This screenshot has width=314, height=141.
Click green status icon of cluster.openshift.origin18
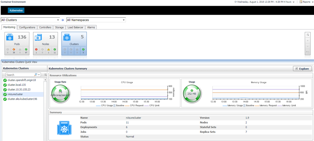point(5,80)
